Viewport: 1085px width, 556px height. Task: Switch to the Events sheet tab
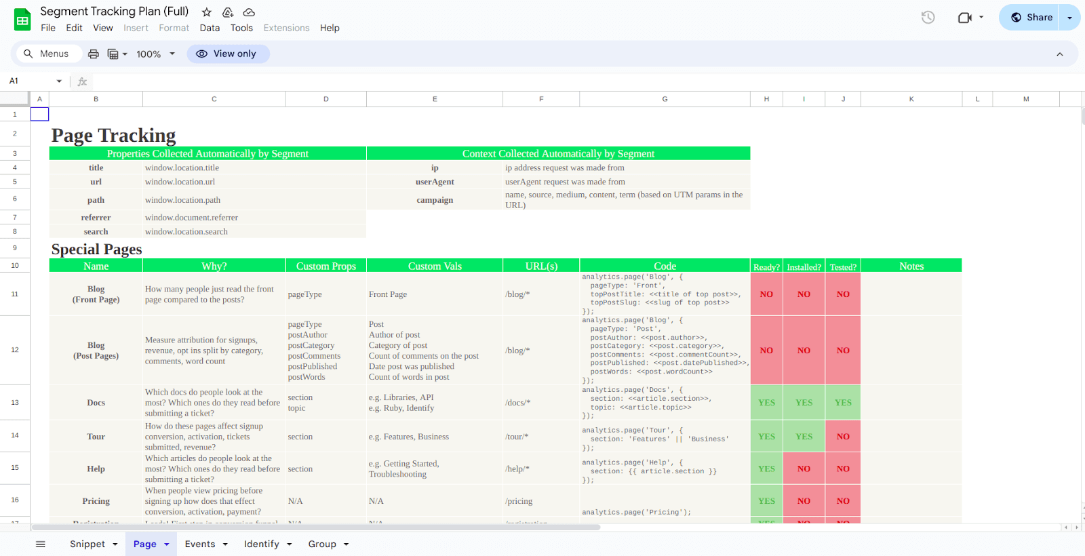(x=200, y=544)
